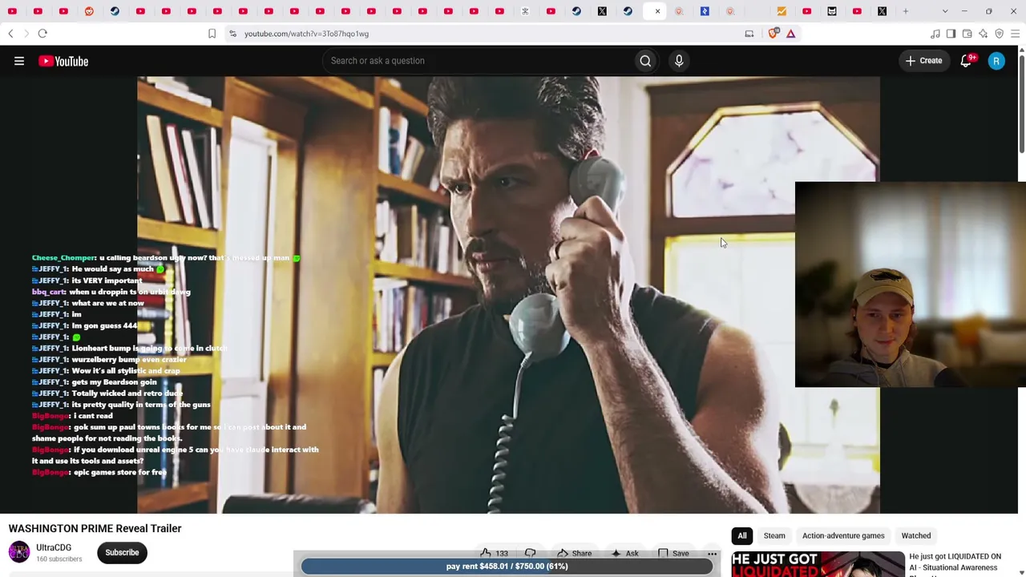
Task: Open the HE JUST GOT LIQUIDATED thumbnail
Action: click(x=818, y=564)
